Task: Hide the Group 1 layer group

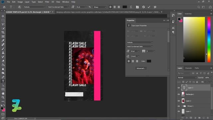Action: [179, 106]
